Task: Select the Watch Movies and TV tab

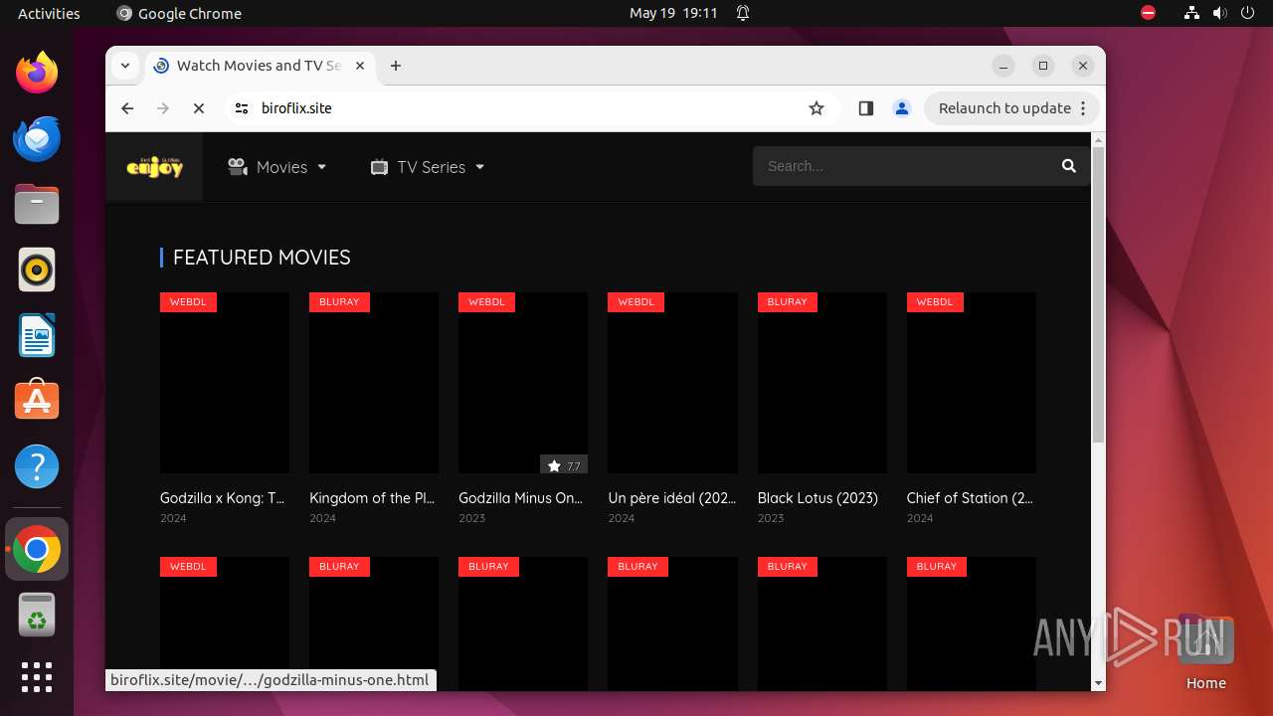Action: coord(261,66)
